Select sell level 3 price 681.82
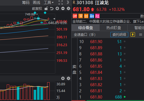This screenshot has width=144, height=101. click(x=96, y=85)
